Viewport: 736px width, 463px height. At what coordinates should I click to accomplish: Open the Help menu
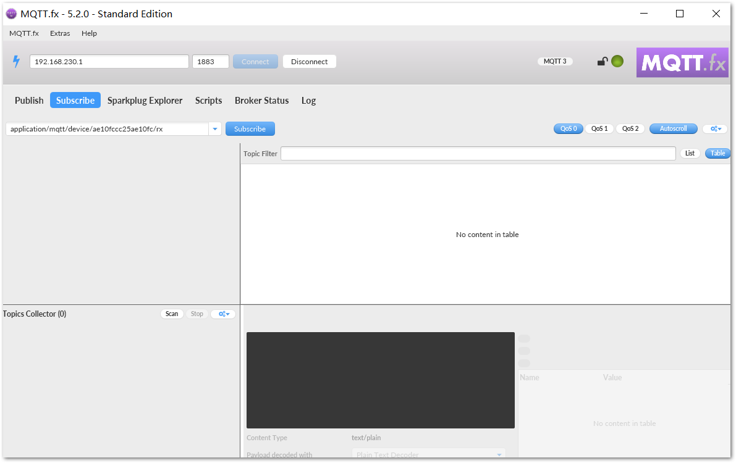(x=89, y=33)
